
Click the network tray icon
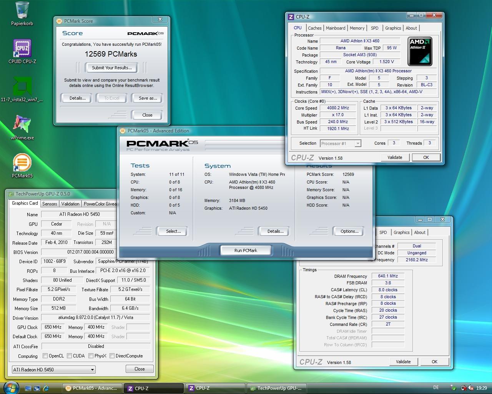click(464, 388)
